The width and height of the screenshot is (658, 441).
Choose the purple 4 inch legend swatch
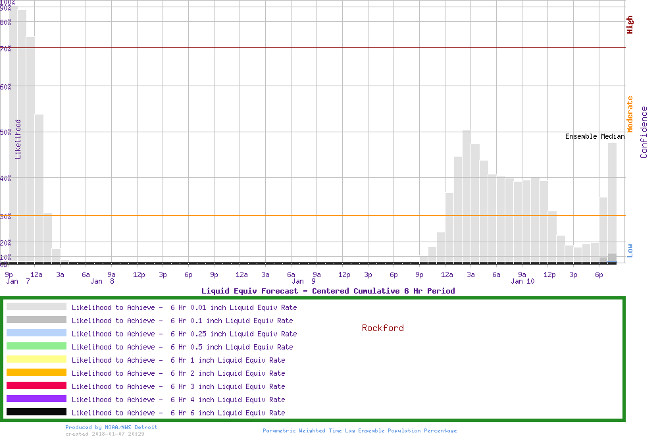pos(36,399)
